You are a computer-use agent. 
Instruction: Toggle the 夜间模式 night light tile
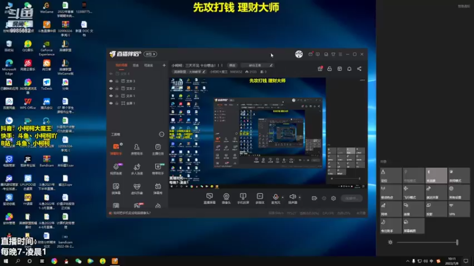459,176
